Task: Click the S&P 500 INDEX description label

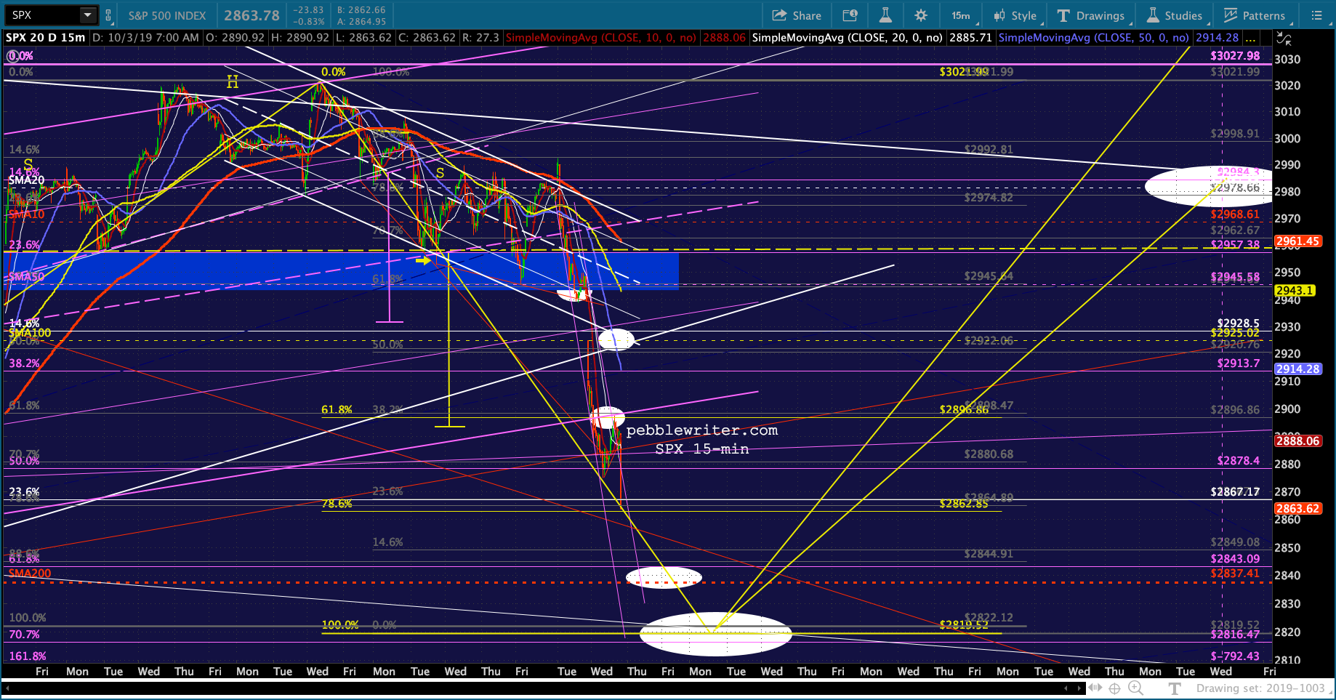Action: pyautogui.click(x=167, y=15)
